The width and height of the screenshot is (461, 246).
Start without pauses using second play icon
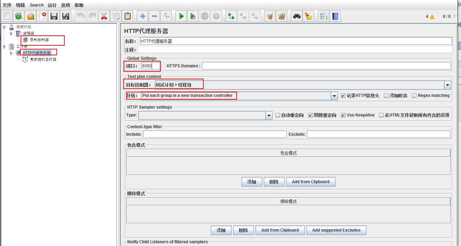click(x=193, y=16)
